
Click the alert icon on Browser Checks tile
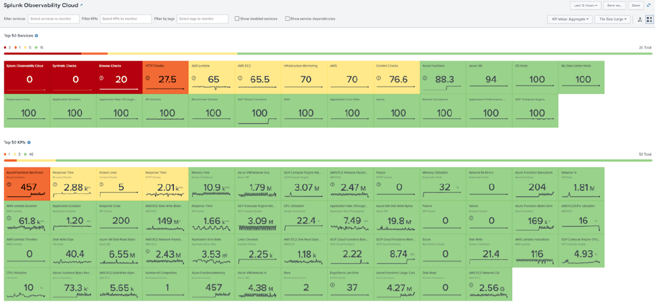point(102,78)
